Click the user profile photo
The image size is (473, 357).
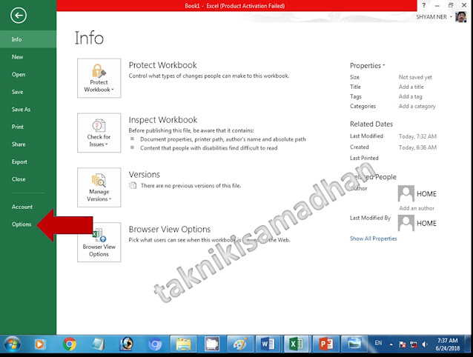click(460, 17)
